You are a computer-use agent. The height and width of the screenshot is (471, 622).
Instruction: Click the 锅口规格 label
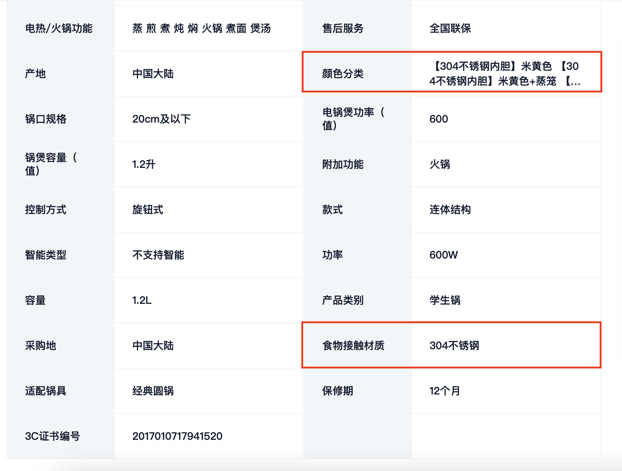46,119
